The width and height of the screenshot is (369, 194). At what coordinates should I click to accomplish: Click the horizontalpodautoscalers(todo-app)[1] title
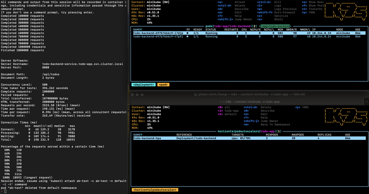tap(250, 131)
